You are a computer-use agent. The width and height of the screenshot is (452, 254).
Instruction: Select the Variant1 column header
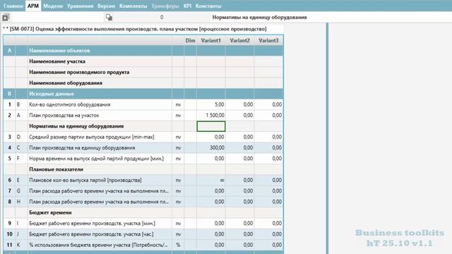click(x=211, y=41)
